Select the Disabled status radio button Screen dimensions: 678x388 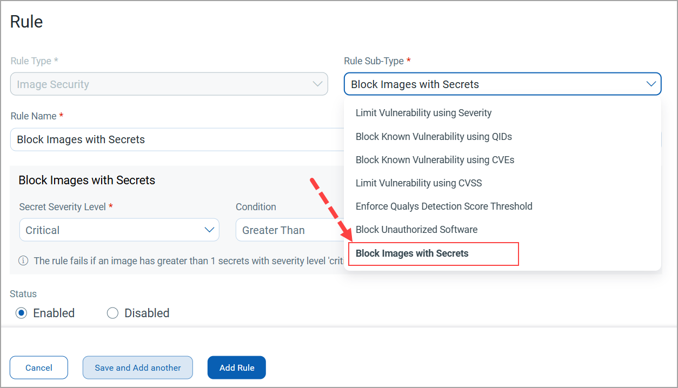[x=112, y=313]
